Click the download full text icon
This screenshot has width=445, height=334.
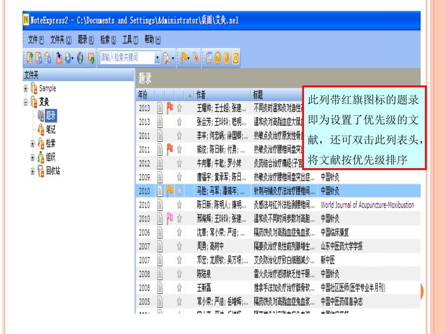[x=91, y=58]
